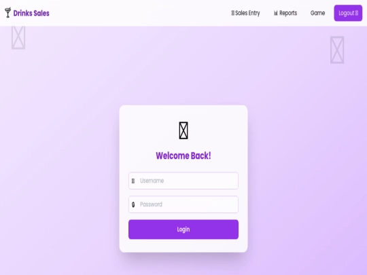Open the Reports nav item
The width and height of the screenshot is (367, 275).
[x=285, y=13]
